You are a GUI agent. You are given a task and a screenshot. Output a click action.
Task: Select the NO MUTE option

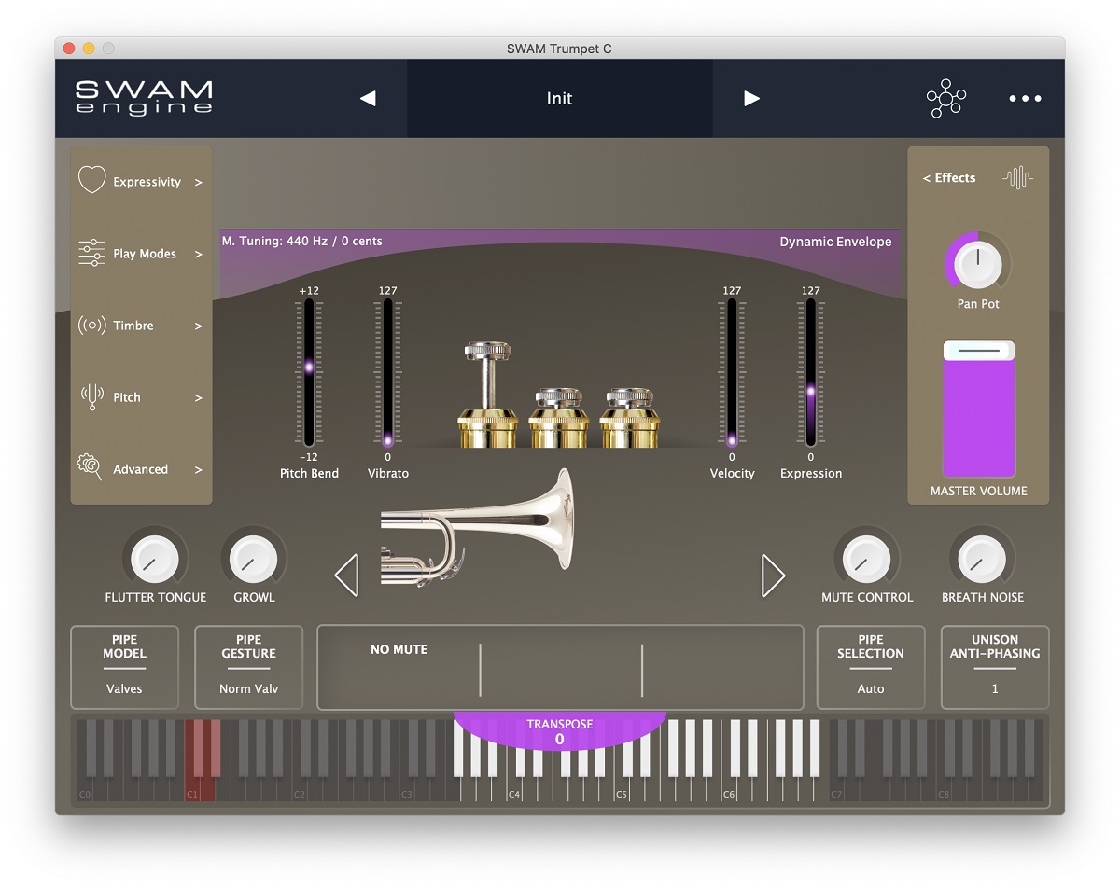coord(399,649)
